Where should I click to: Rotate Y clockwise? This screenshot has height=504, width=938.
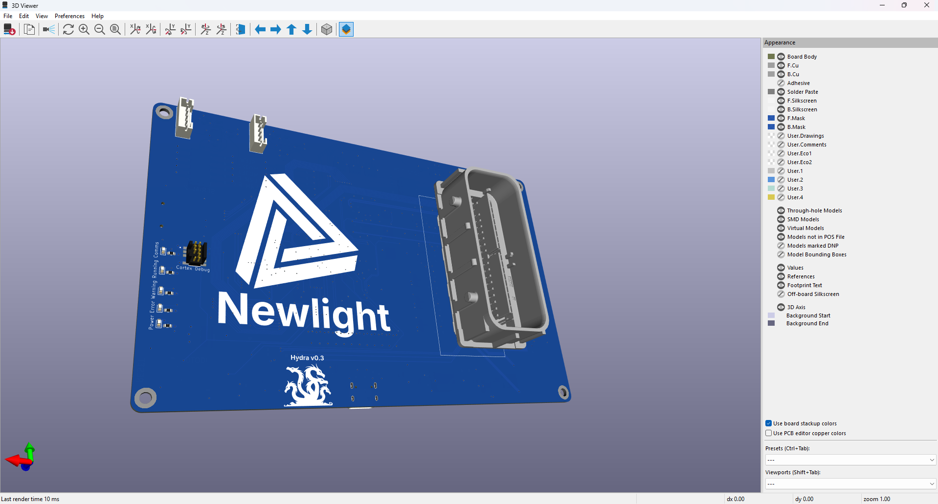170,30
